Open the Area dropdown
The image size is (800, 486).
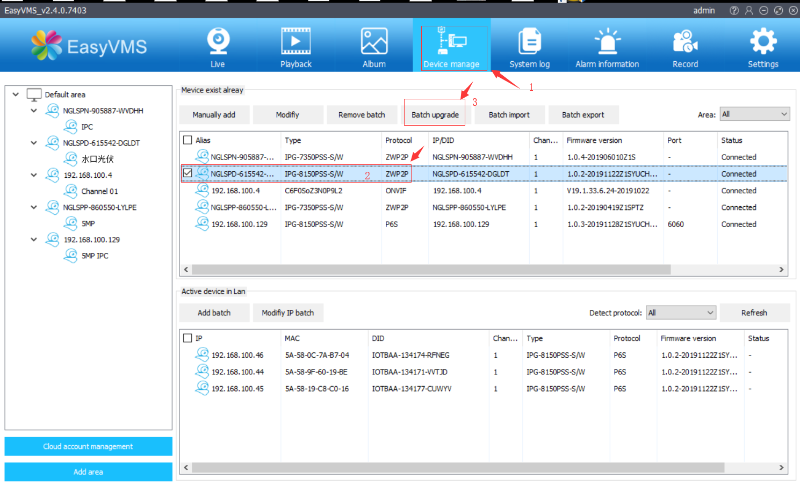coord(754,114)
